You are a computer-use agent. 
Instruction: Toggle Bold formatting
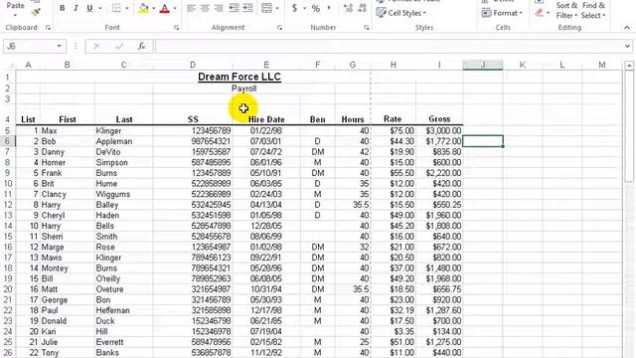(x=62, y=8)
